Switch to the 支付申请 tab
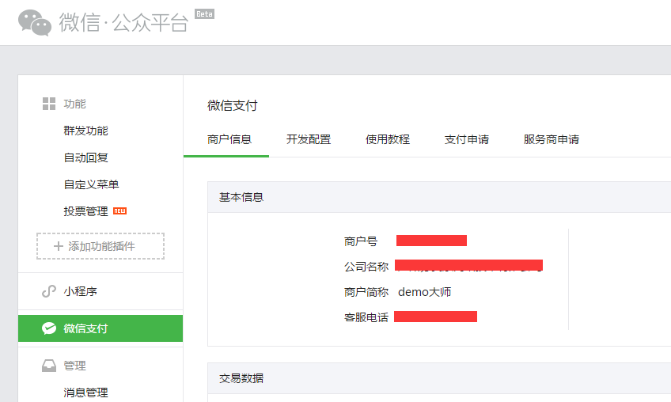671x402 pixels. [x=467, y=139]
